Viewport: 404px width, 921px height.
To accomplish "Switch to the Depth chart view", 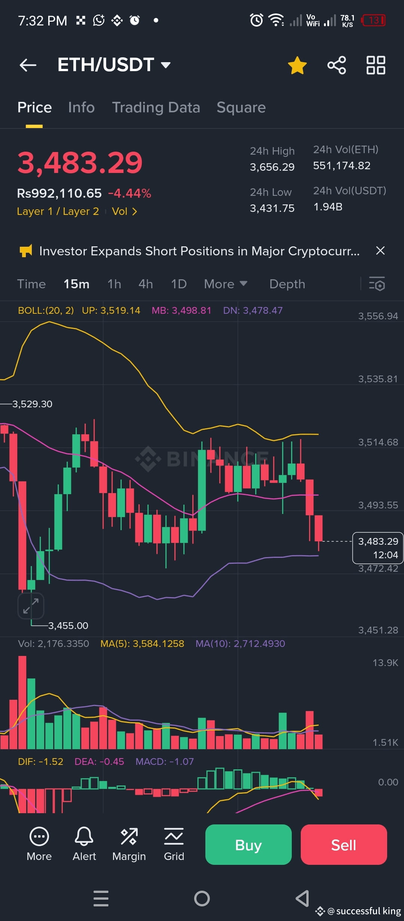I will 287,284.
